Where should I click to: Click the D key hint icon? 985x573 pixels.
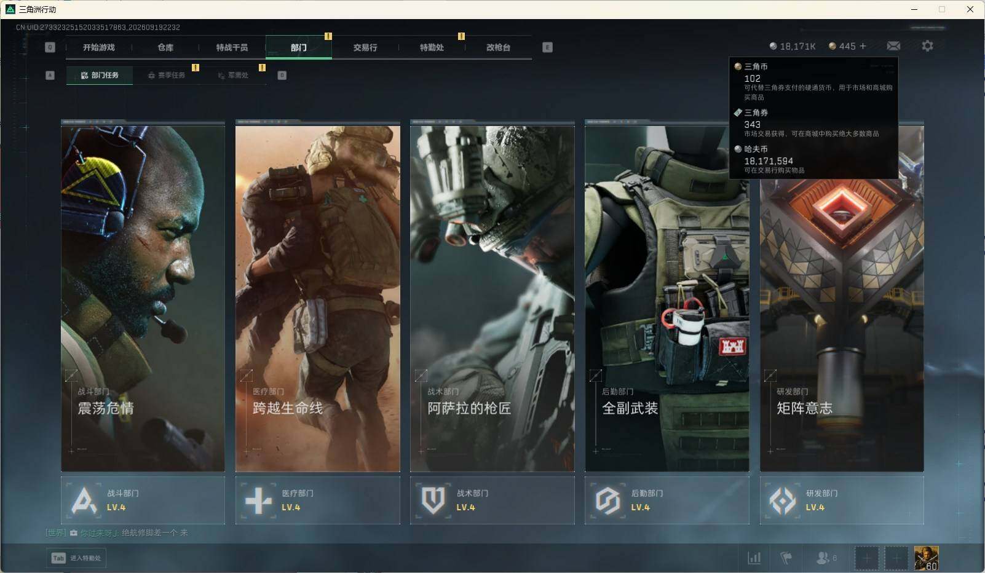pyautogui.click(x=282, y=75)
